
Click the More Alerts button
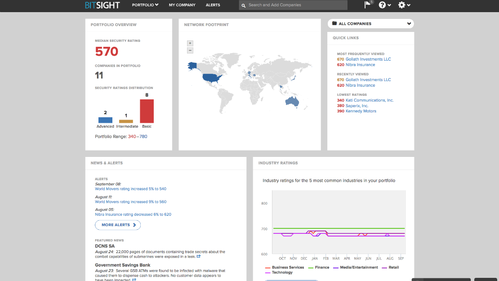(x=118, y=225)
